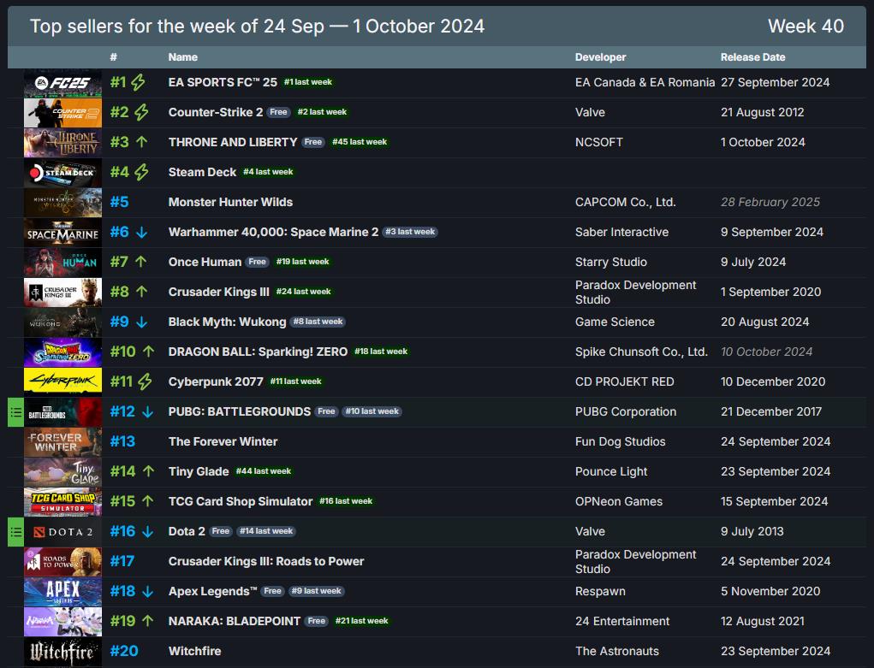Viewport: 874px width, 668px height.
Task: Click the green list icon beside Dota 2
Action: pyautogui.click(x=15, y=531)
